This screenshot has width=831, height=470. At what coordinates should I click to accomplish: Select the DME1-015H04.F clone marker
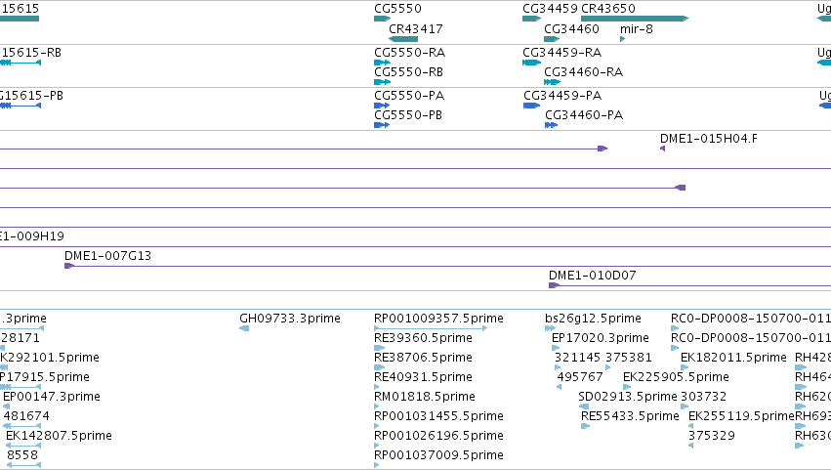pos(662,149)
